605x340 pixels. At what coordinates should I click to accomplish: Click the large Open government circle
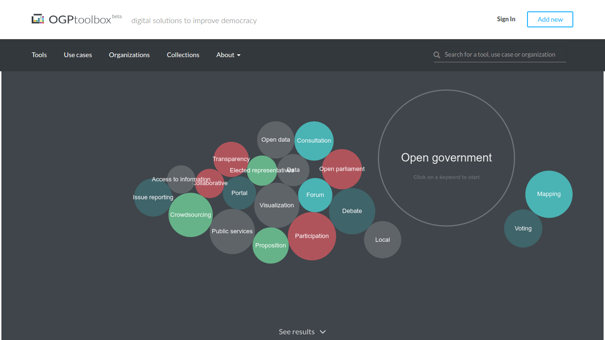tap(447, 158)
